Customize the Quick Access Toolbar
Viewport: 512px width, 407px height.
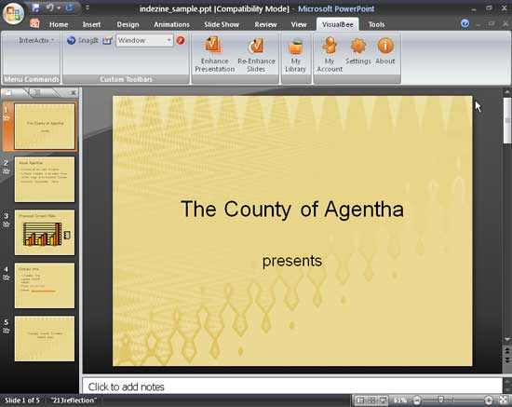click(x=88, y=7)
